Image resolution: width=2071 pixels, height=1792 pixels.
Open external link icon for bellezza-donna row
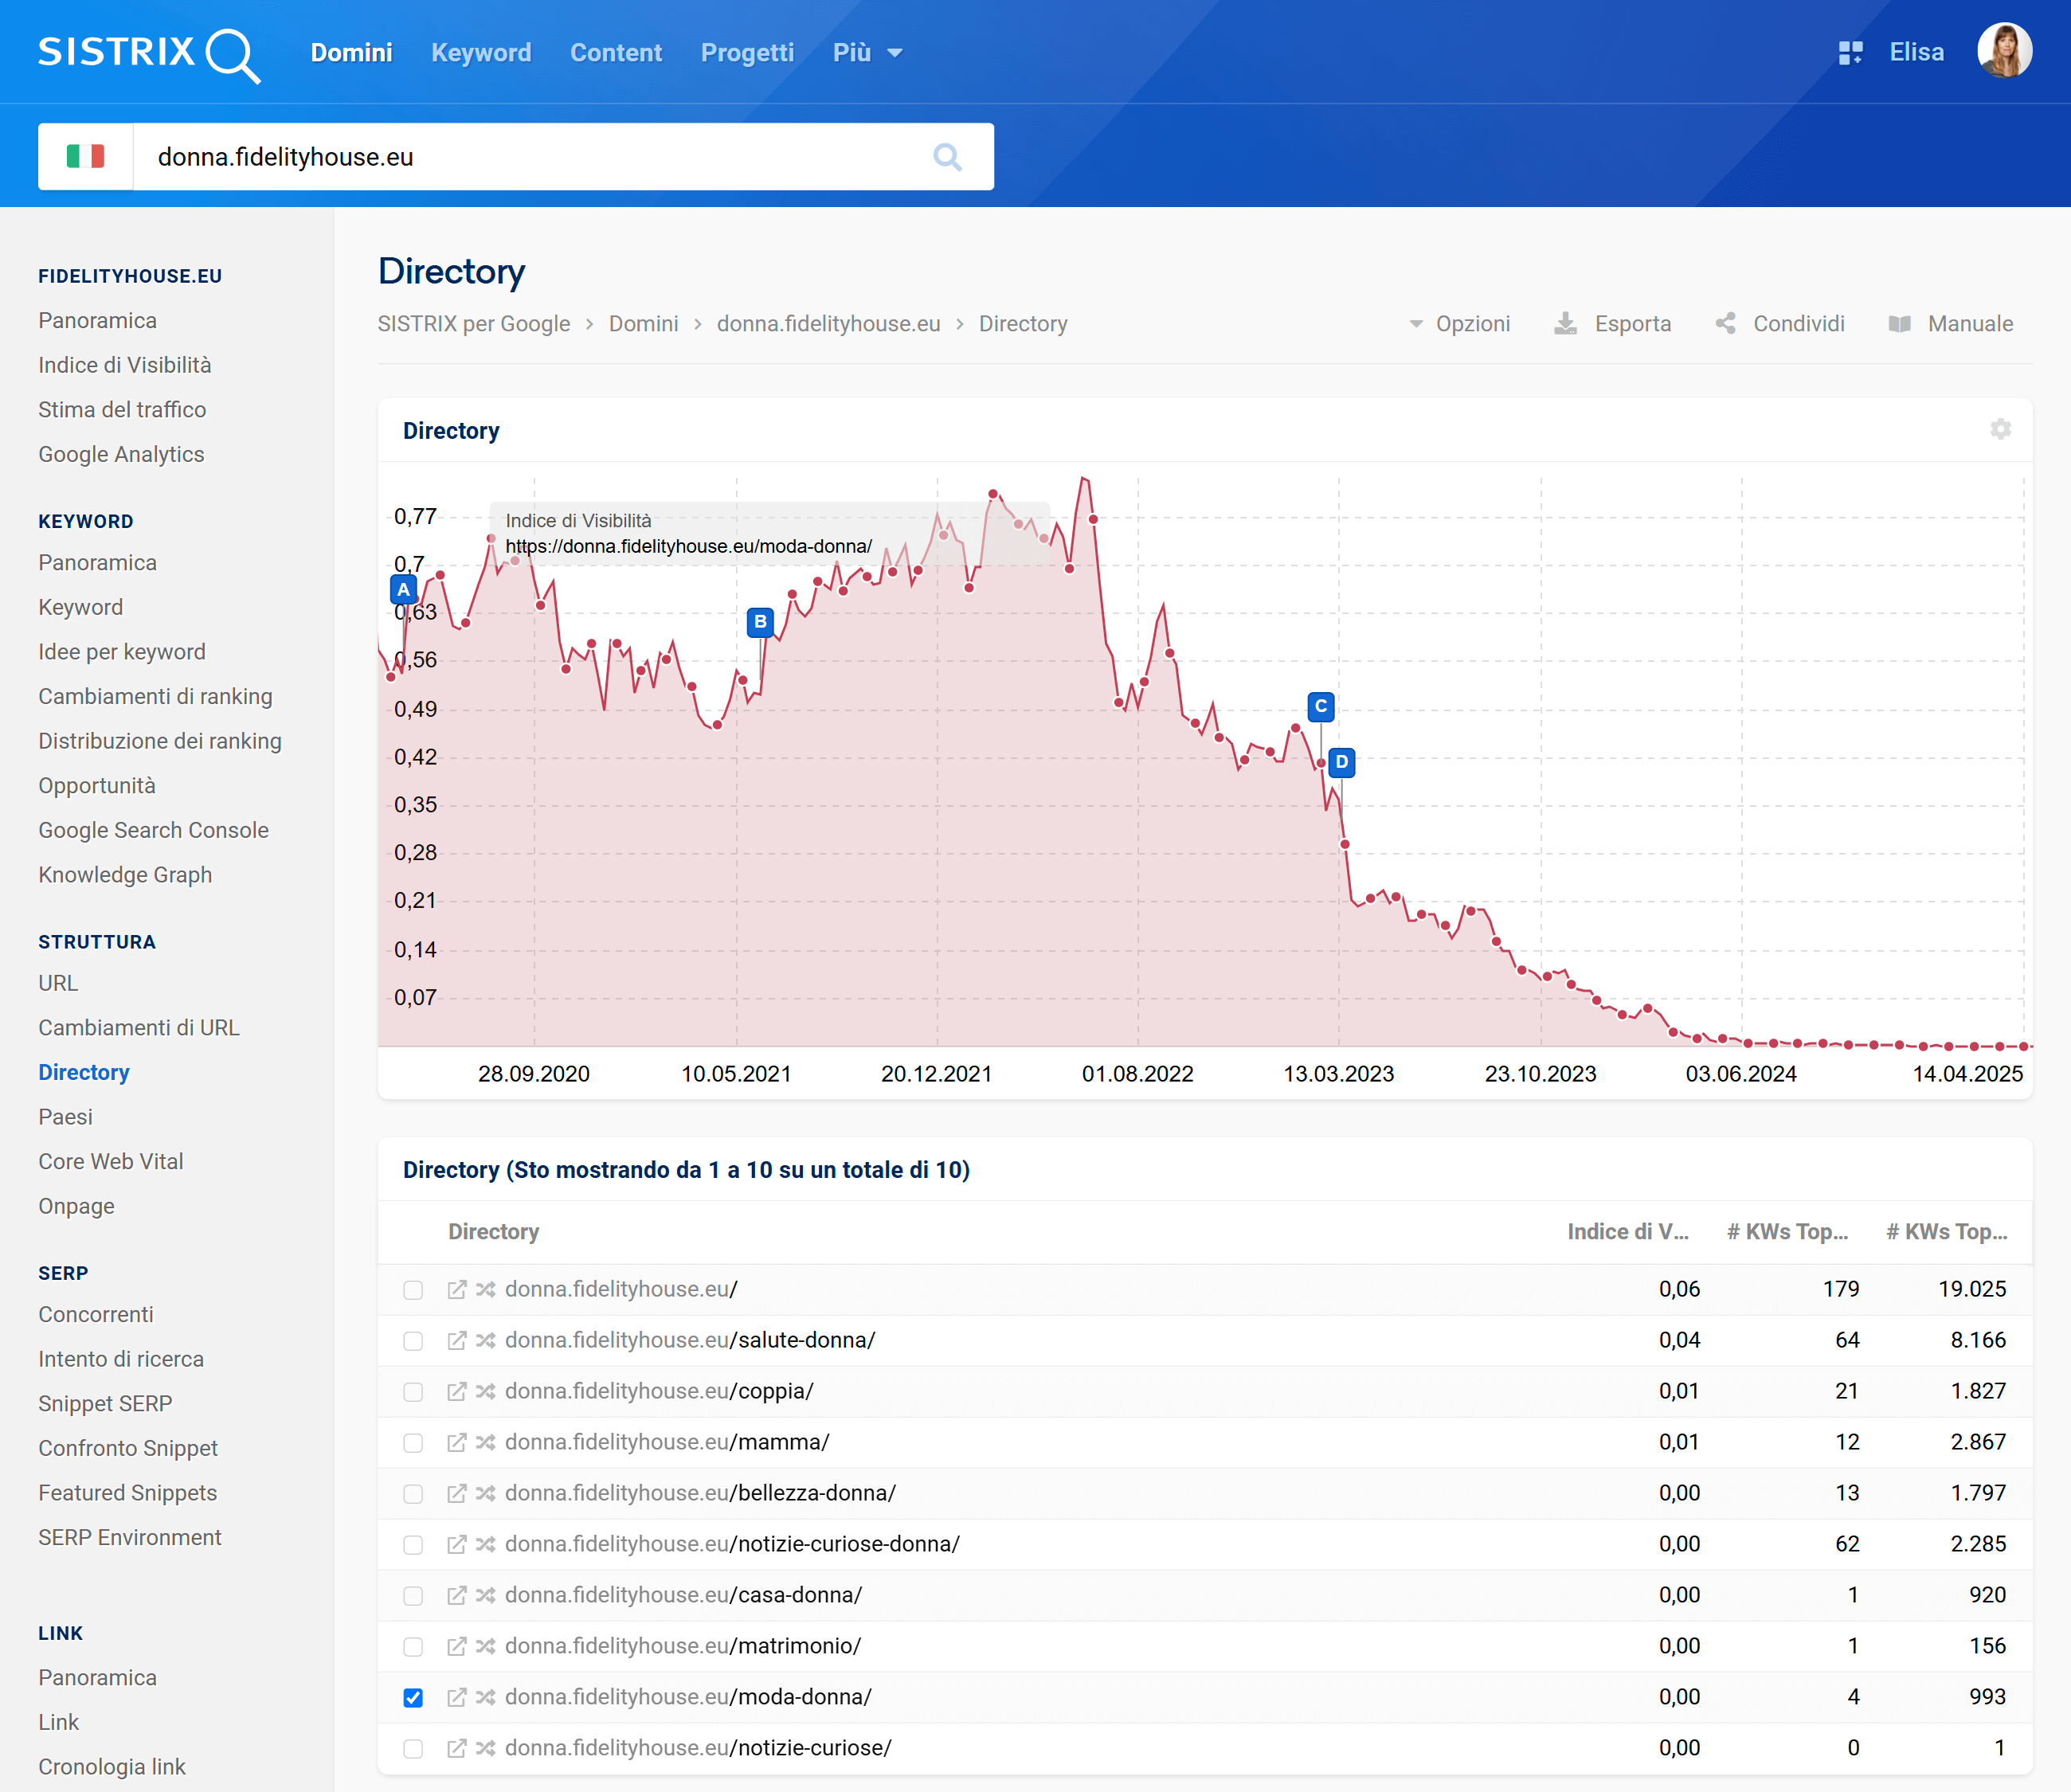[x=456, y=1493]
